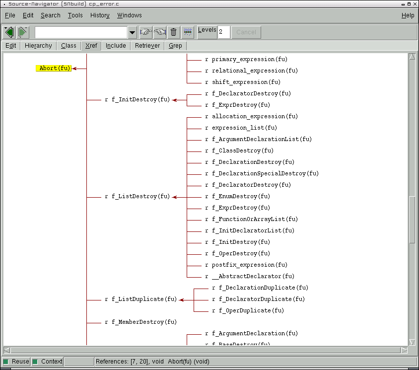
Task: Switch to the Grep tab
Action: 175,45
